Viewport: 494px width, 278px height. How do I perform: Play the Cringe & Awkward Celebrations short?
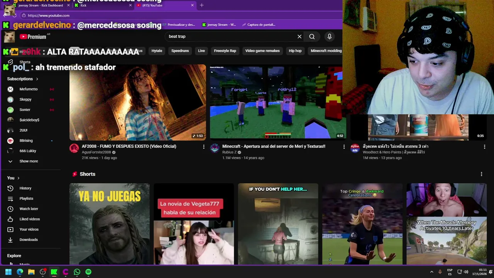[362, 224]
